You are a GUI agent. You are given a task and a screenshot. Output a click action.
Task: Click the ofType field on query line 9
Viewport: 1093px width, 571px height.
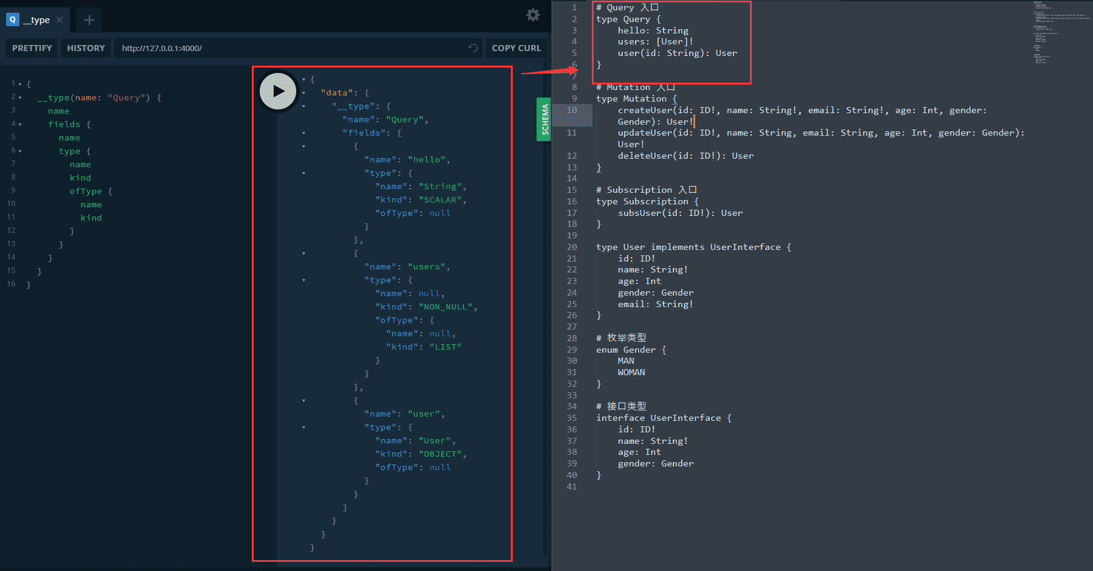click(85, 191)
